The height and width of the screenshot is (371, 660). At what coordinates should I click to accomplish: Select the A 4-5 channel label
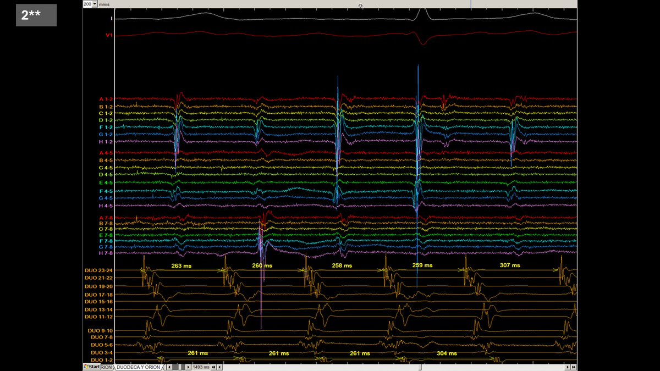106,153
